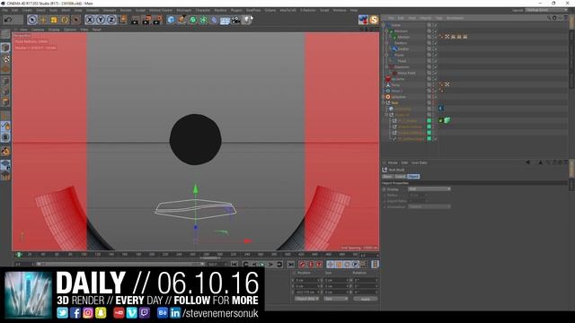Add a Cube primitive object

(171, 20)
